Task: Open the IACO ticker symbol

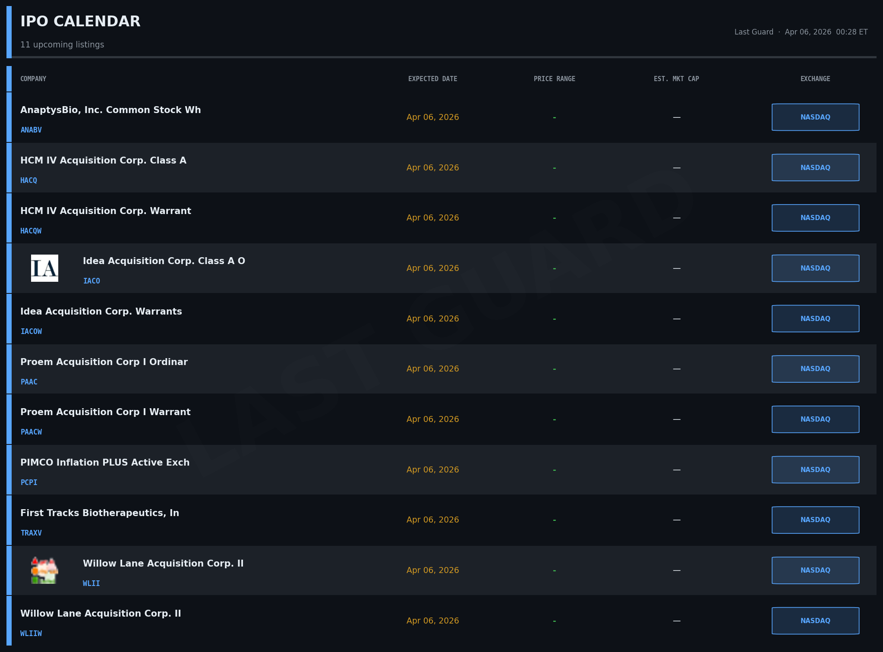Action: point(91,281)
